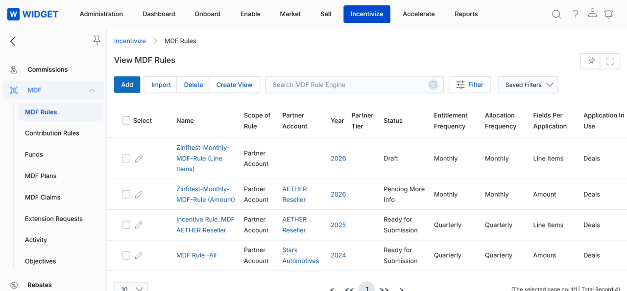Open the Dashboard top menu

159,14
